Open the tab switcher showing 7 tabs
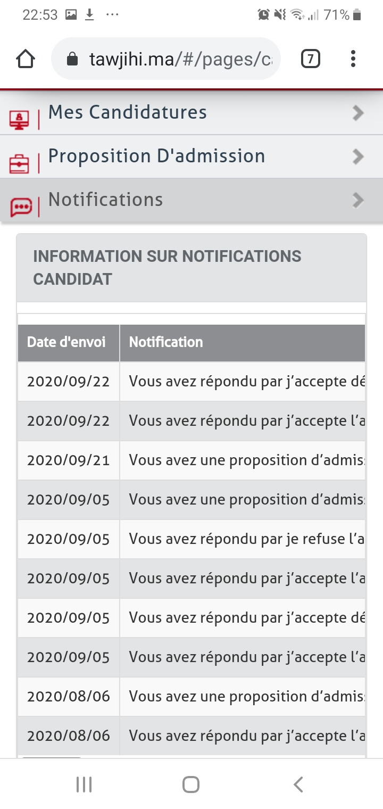 pyautogui.click(x=311, y=59)
